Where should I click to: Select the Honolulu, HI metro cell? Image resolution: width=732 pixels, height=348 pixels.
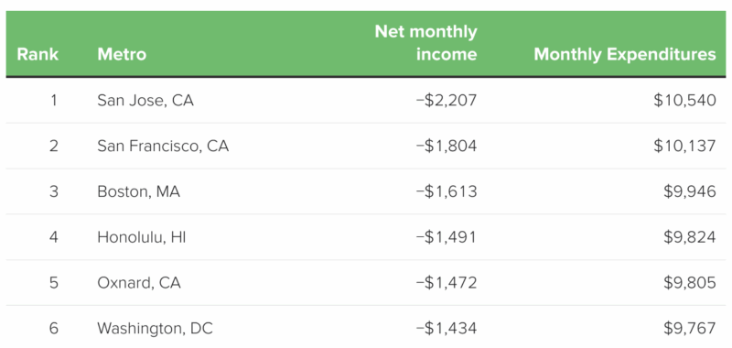(142, 237)
